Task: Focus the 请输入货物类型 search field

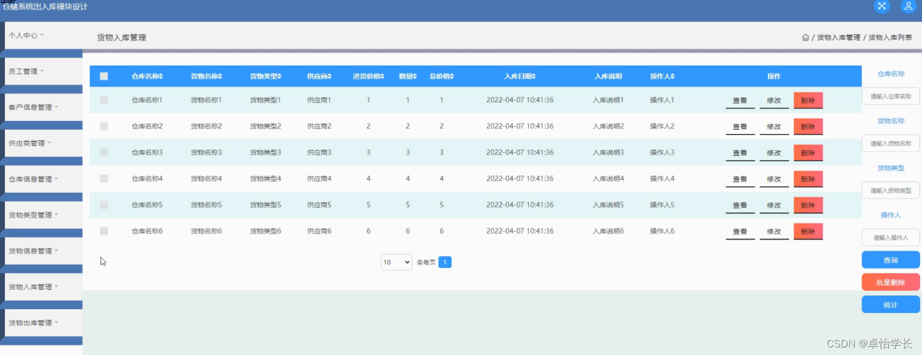Action: 891,190
